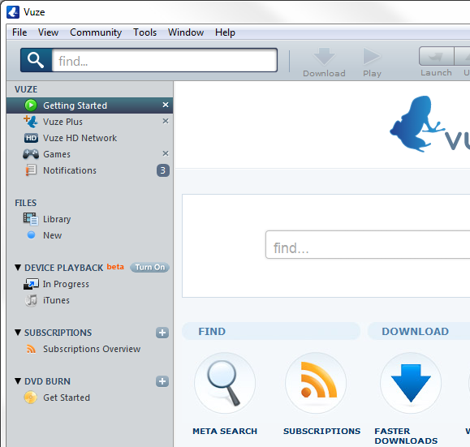Click the In Progress device icon
The height and width of the screenshot is (447, 470).
tap(31, 284)
